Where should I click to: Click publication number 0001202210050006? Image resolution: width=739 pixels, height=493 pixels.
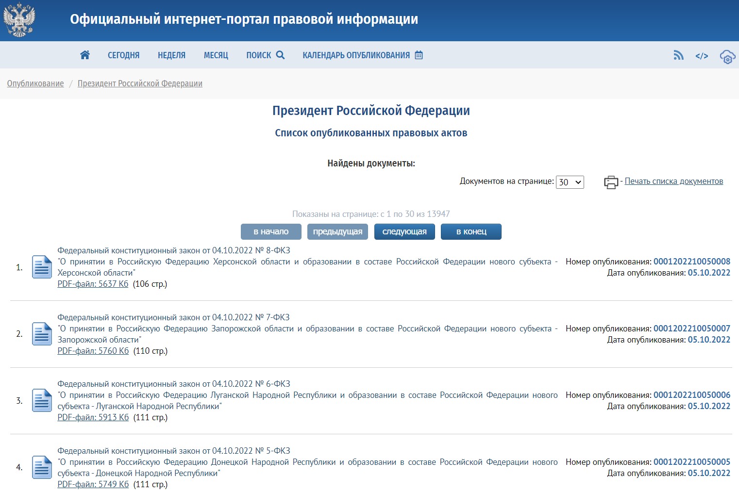(692, 395)
